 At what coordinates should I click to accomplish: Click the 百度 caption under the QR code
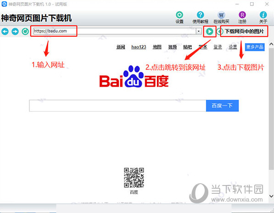tap(134, 192)
